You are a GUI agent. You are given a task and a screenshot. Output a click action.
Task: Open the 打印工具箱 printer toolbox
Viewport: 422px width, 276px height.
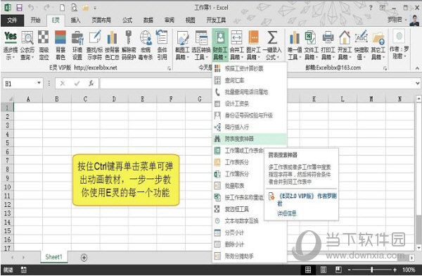pyautogui.click(x=328, y=45)
